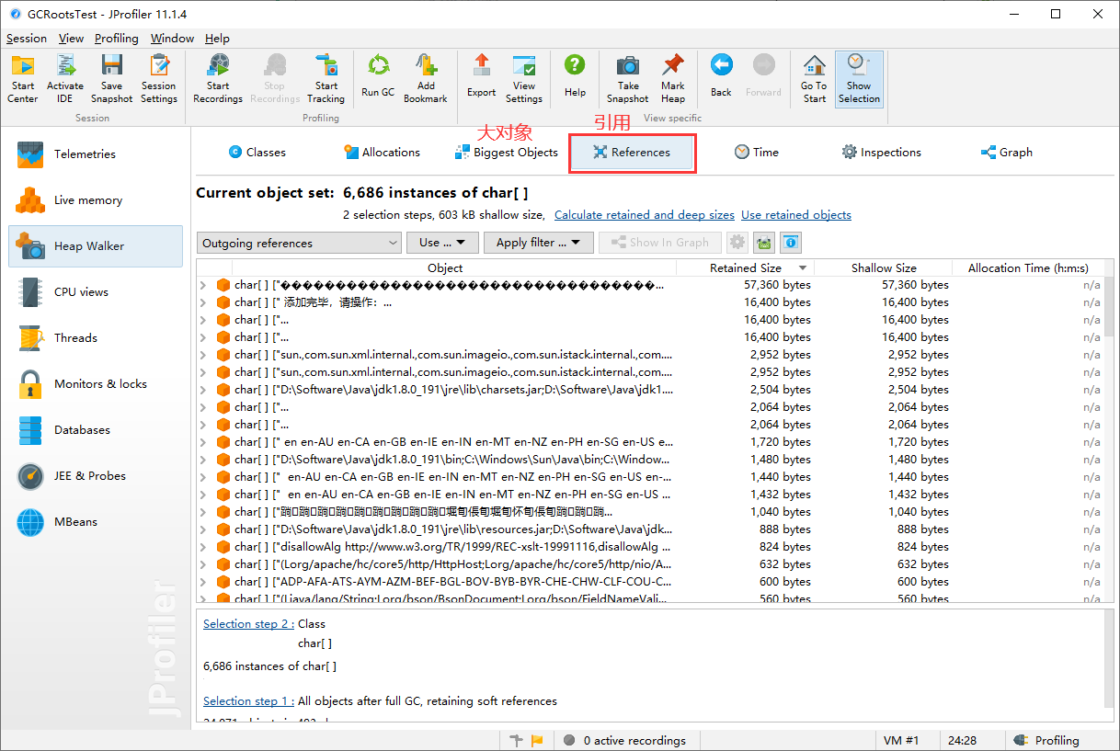This screenshot has height=751, width=1120.
Task: Open Databases section in sidebar
Action: point(96,430)
